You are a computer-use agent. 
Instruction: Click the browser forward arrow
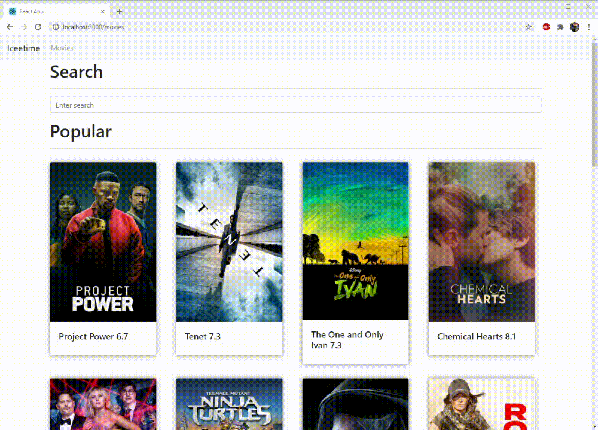(24, 27)
